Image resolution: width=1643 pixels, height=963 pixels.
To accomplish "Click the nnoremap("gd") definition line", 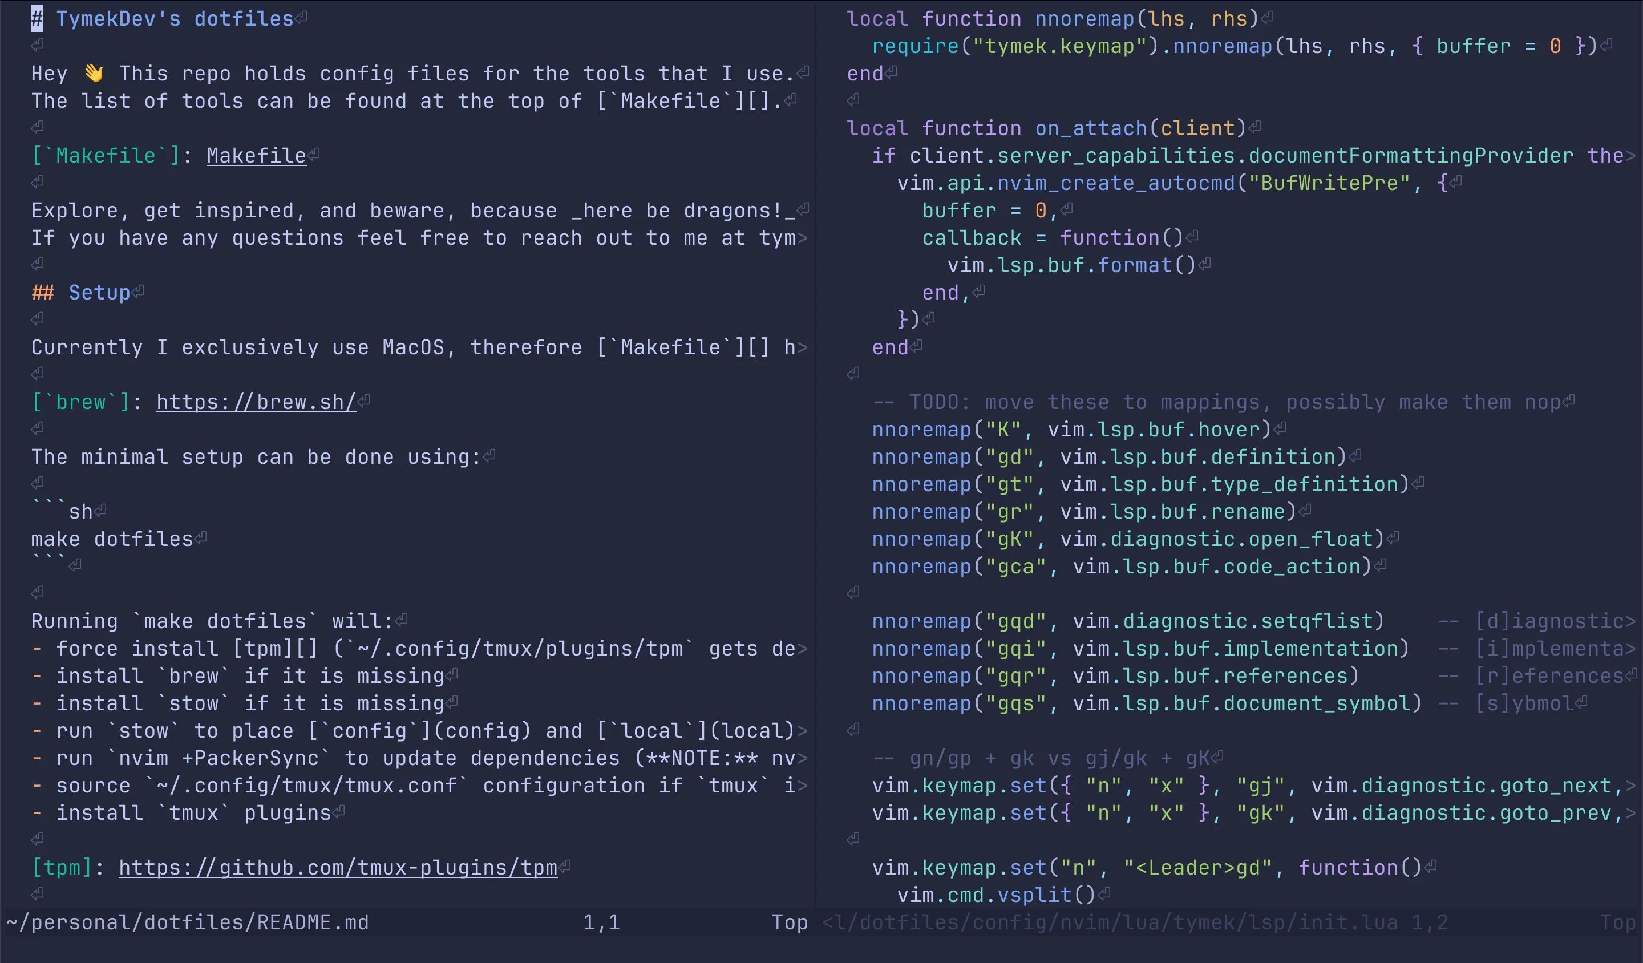I will [1109, 457].
